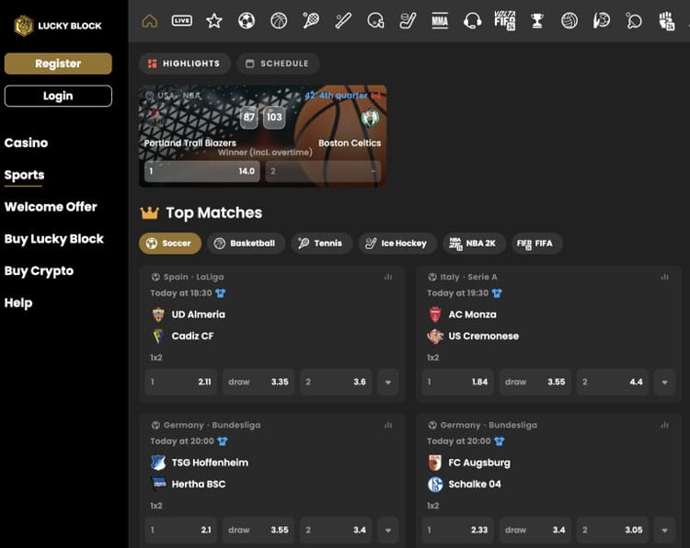Click blue jersey icon beside Today at 18:30
The image size is (690, 548).
221,293
